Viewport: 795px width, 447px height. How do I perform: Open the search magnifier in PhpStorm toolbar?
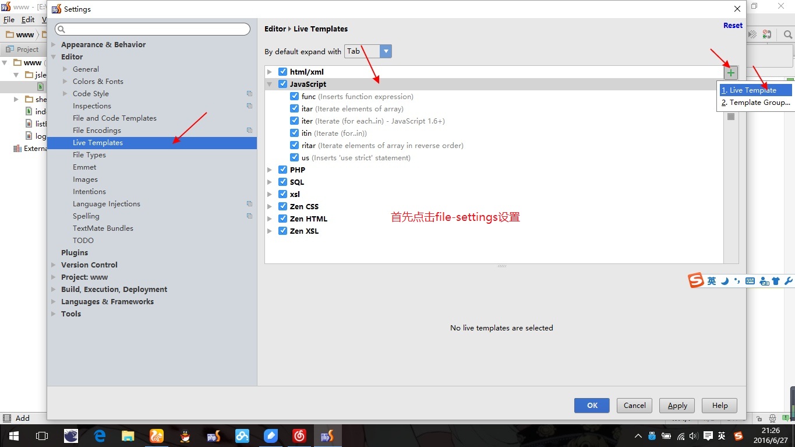pos(787,34)
